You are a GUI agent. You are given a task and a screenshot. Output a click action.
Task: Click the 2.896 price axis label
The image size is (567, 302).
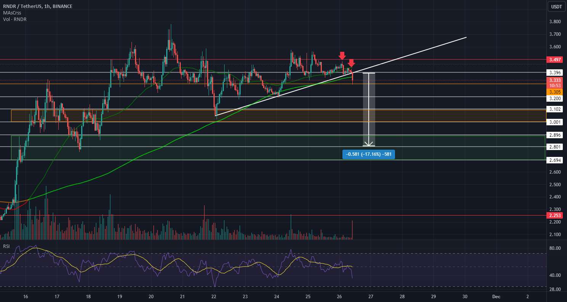tap(555, 135)
